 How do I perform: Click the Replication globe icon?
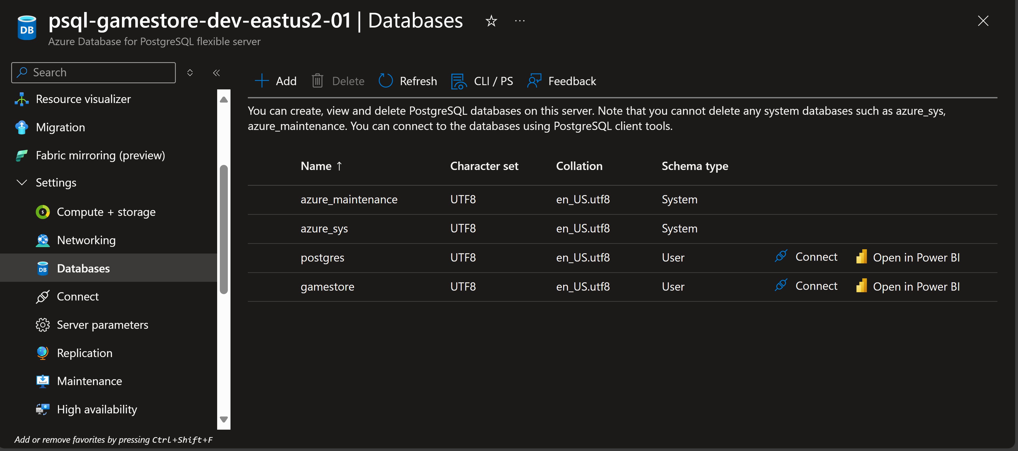pos(43,353)
